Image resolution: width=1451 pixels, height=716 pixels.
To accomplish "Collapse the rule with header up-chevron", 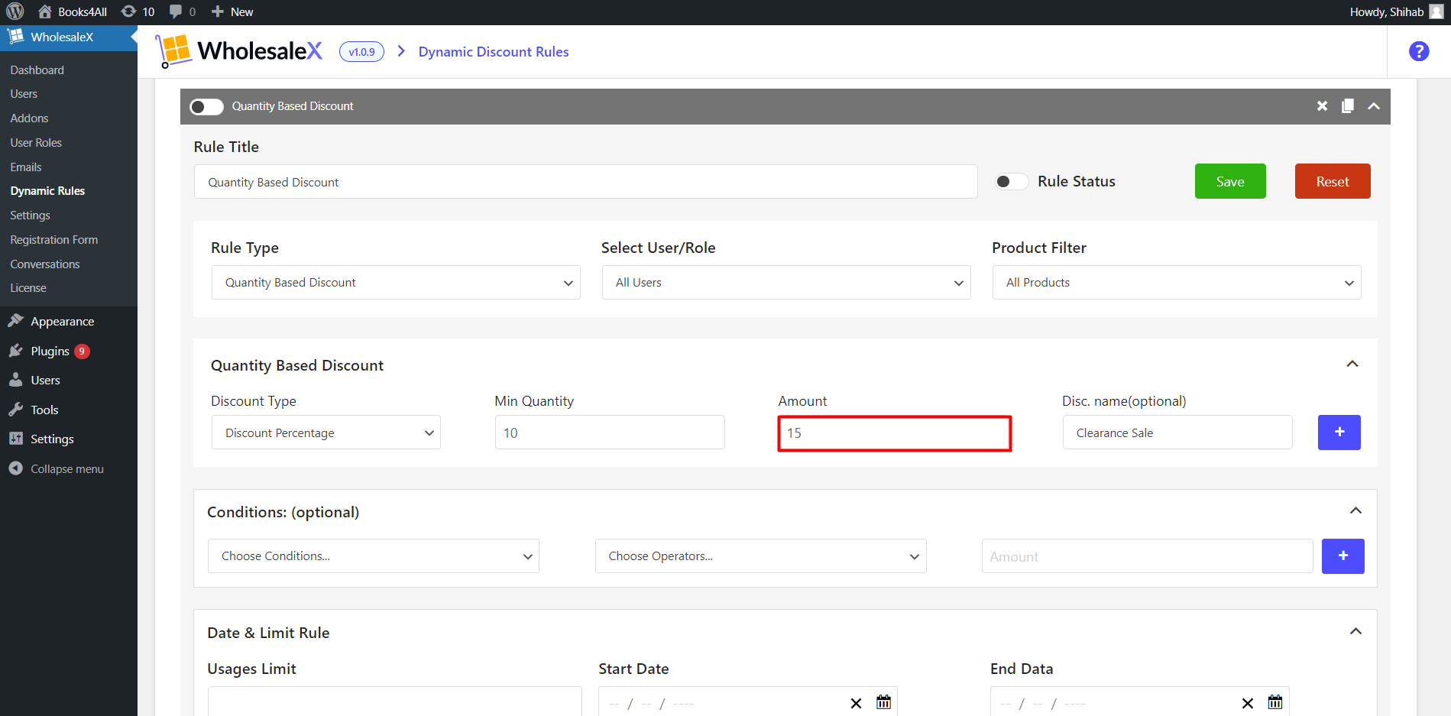I will (1374, 106).
